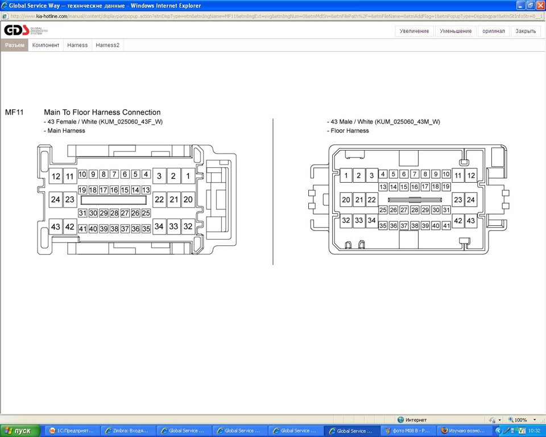Click pin 42 on the Floor Harness connector
The height and width of the screenshot is (437, 546).
[458, 221]
